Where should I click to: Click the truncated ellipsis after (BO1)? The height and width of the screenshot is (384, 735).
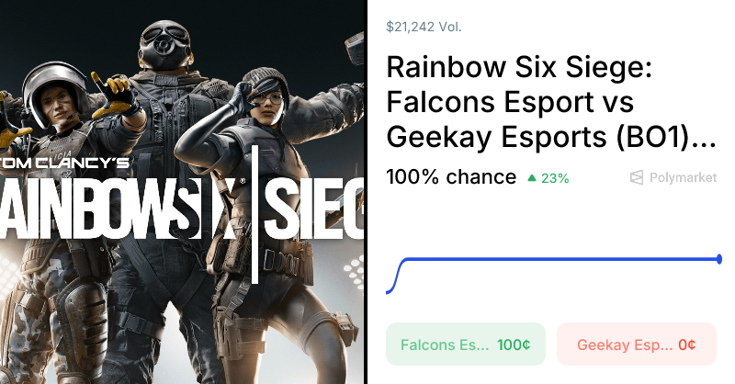[704, 138]
